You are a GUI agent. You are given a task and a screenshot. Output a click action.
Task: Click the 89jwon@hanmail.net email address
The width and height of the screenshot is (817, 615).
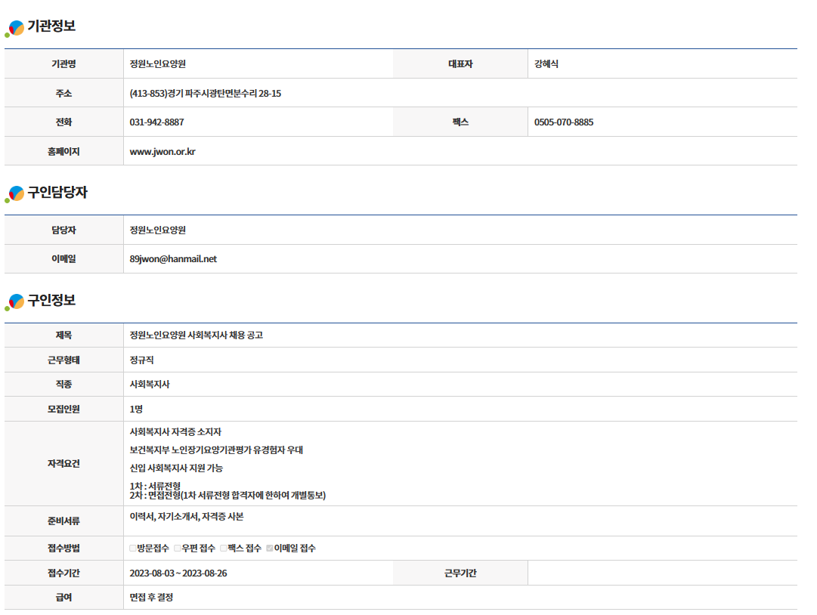coord(173,258)
